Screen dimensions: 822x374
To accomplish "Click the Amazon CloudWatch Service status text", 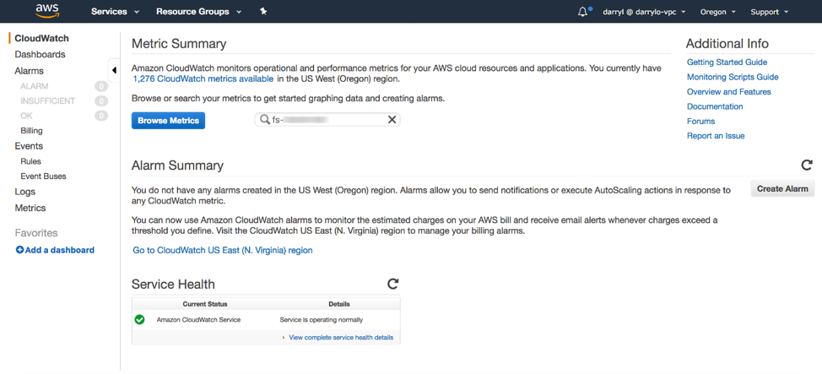I will [198, 320].
